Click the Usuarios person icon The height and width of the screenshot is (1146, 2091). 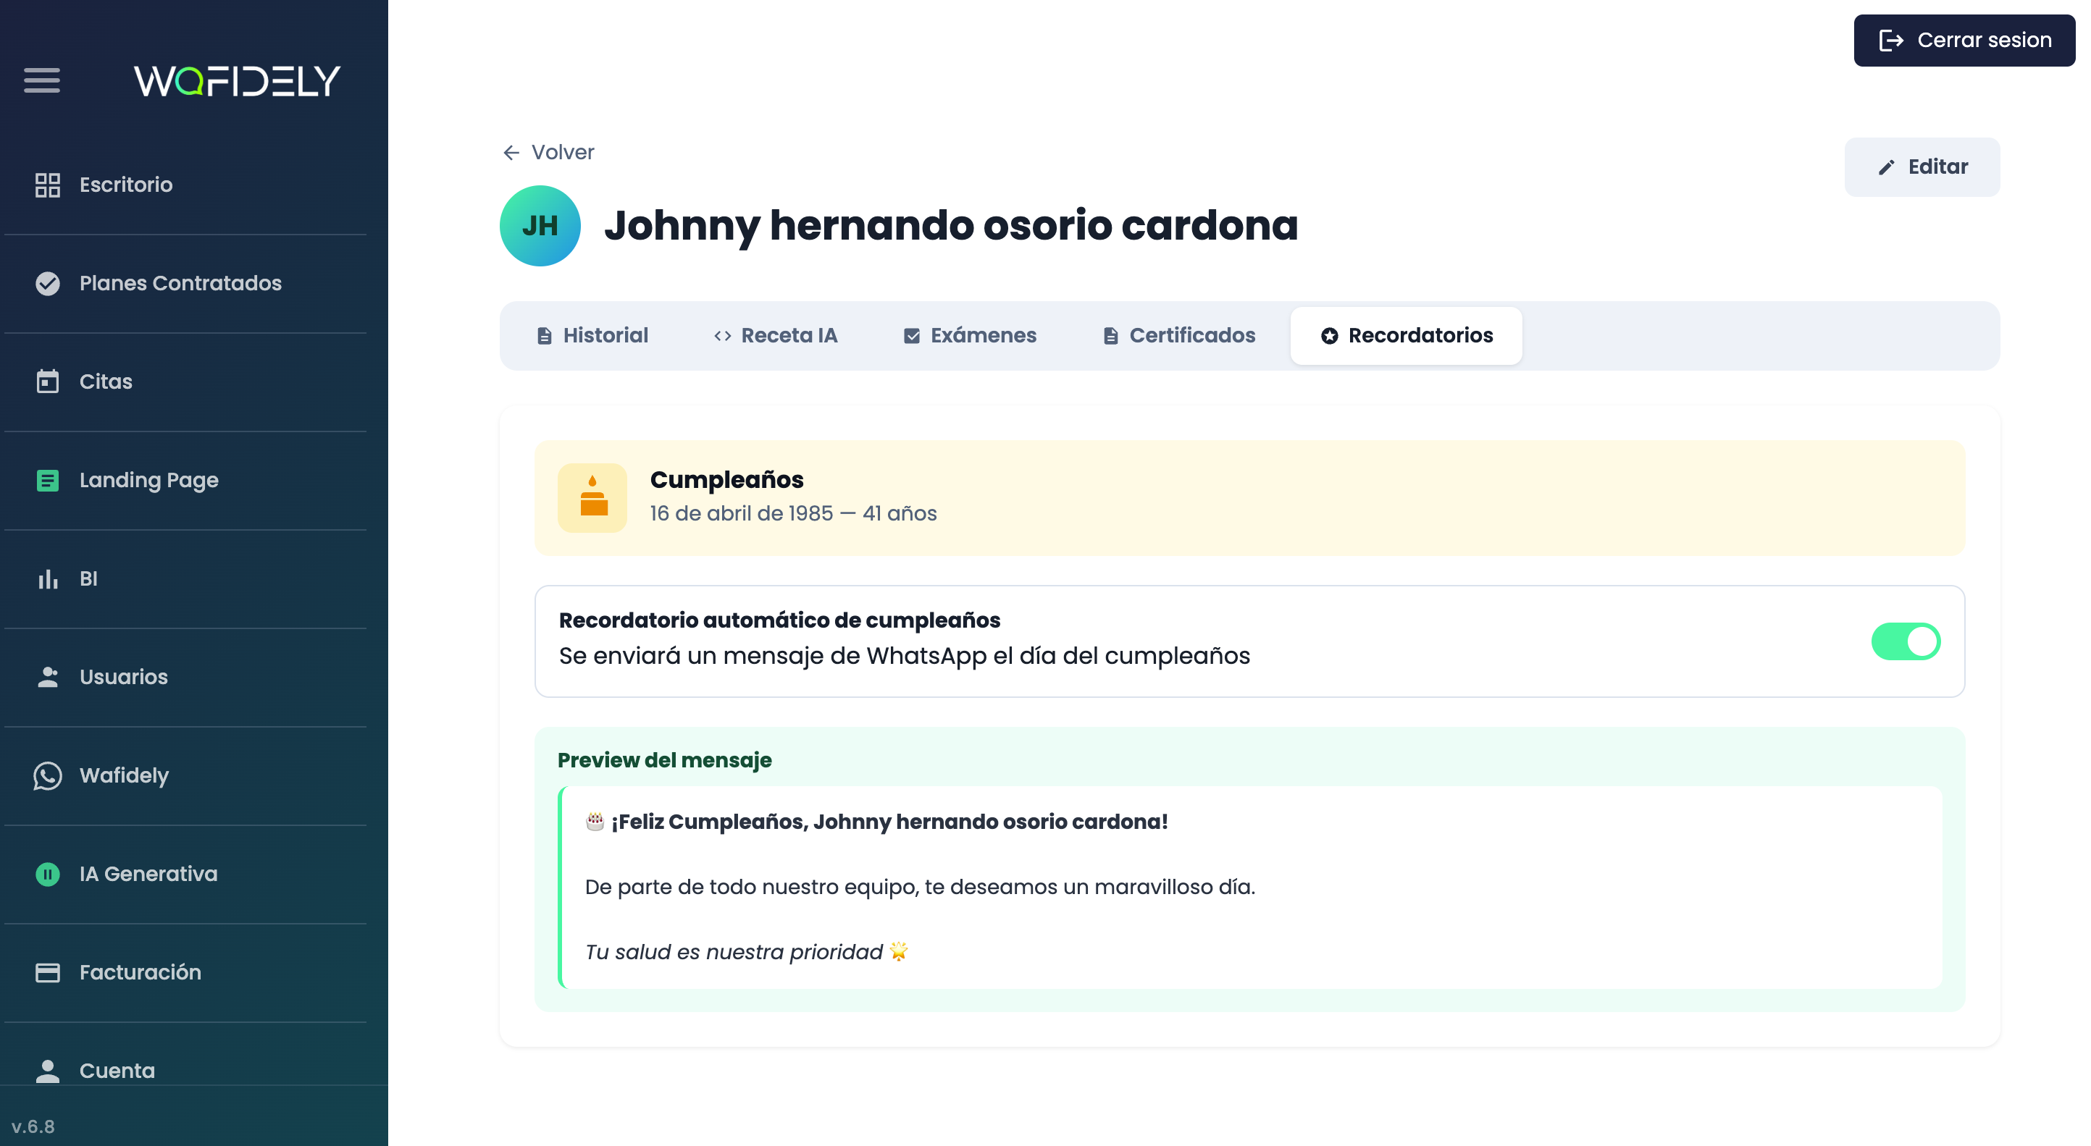point(48,677)
